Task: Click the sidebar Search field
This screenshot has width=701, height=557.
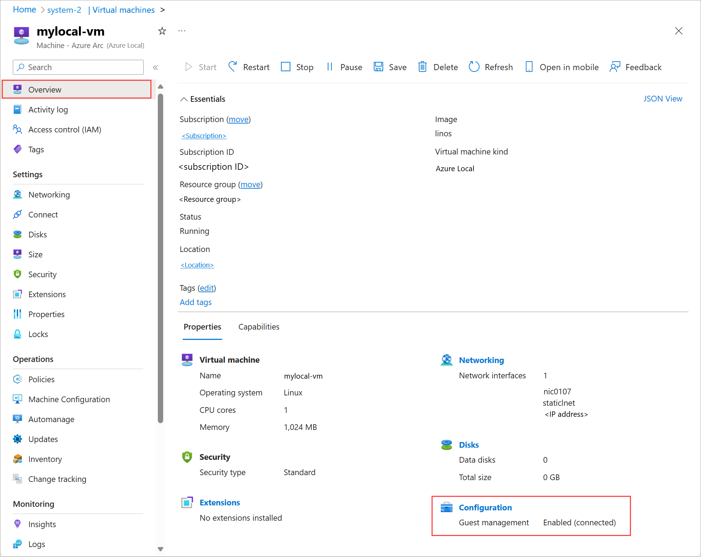Action: coord(78,67)
